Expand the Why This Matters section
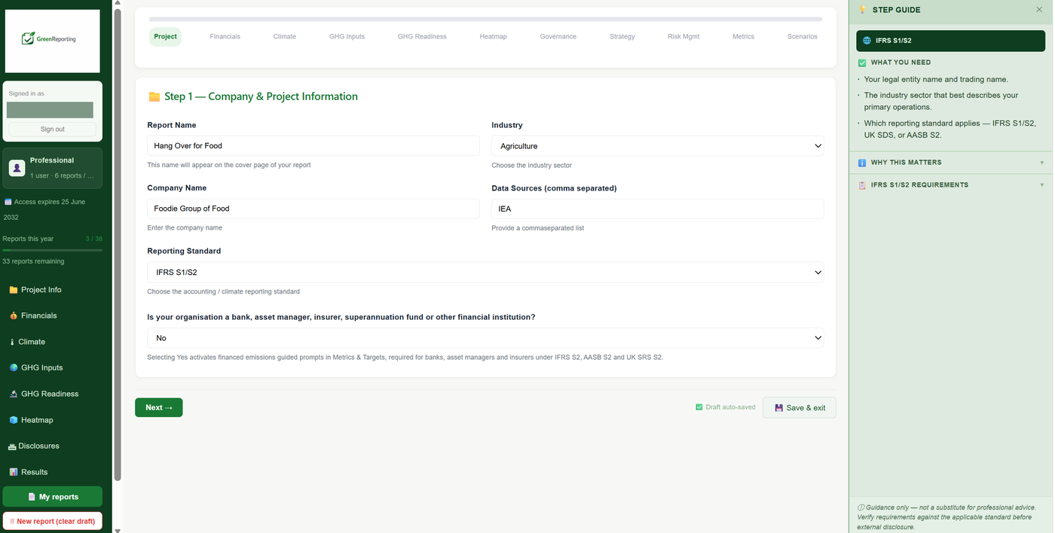Viewport: 1055px width, 533px height. (951, 163)
